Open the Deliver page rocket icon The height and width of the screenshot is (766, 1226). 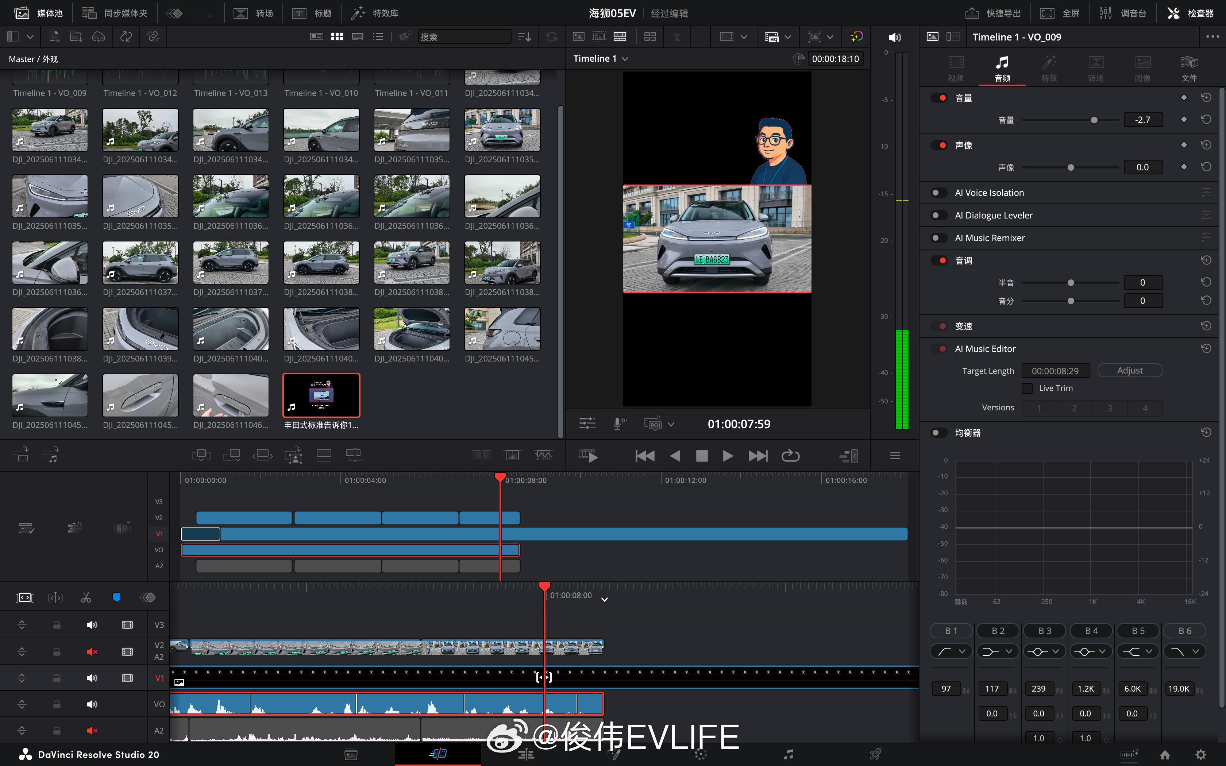(x=875, y=754)
